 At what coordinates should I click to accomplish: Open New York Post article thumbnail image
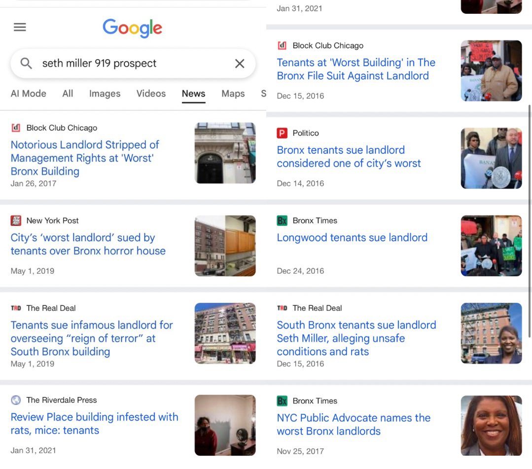point(225,246)
